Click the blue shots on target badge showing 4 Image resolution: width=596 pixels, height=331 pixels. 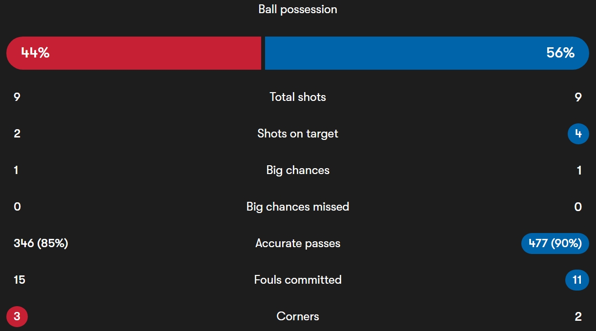click(x=578, y=134)
